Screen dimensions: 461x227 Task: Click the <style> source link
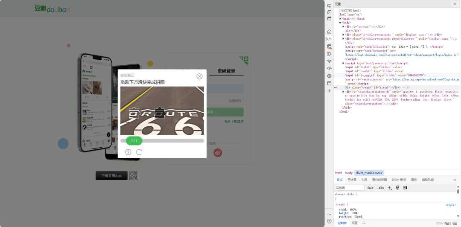click(450, 205)
